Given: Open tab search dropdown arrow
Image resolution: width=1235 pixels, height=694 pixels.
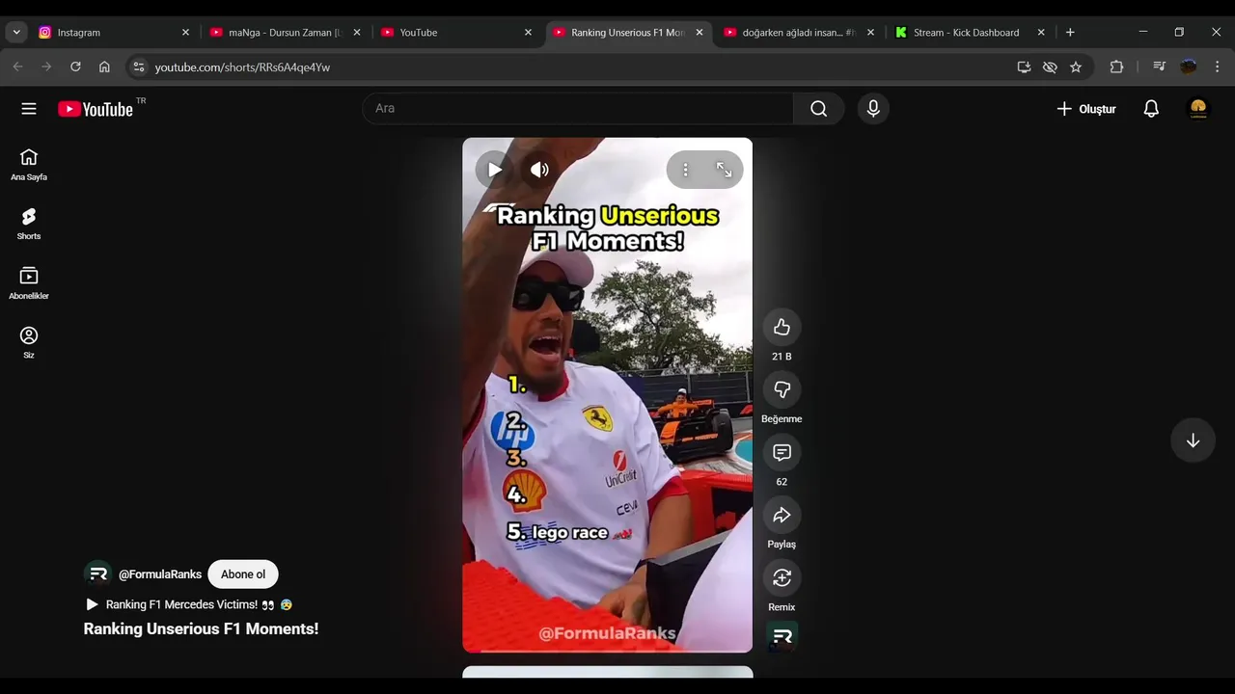Looking at the screenshot, I should pos(16,32).
